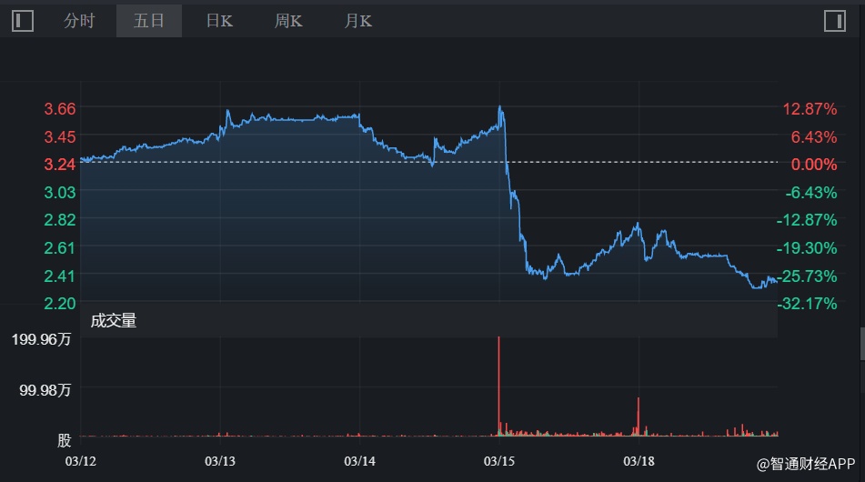Select the 五日 tab
This screenshot has height=482, width=865.
pyautogui.click(x=149, y=21)
